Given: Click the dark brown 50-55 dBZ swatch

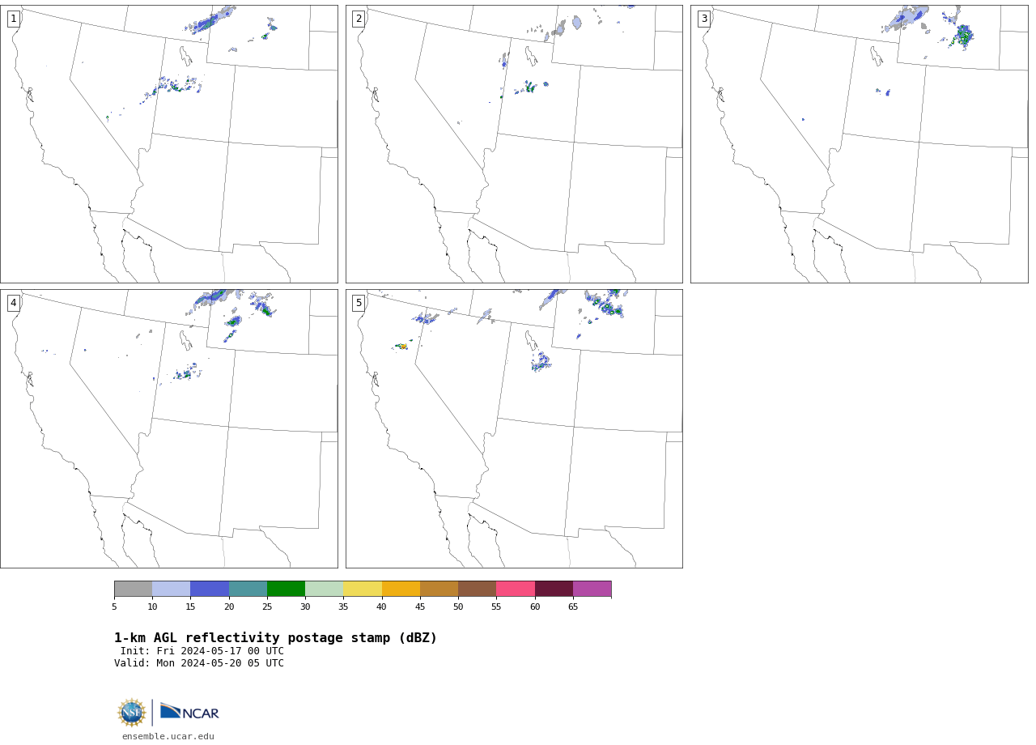Looking at the screenshot, I should tap(477, 589).
